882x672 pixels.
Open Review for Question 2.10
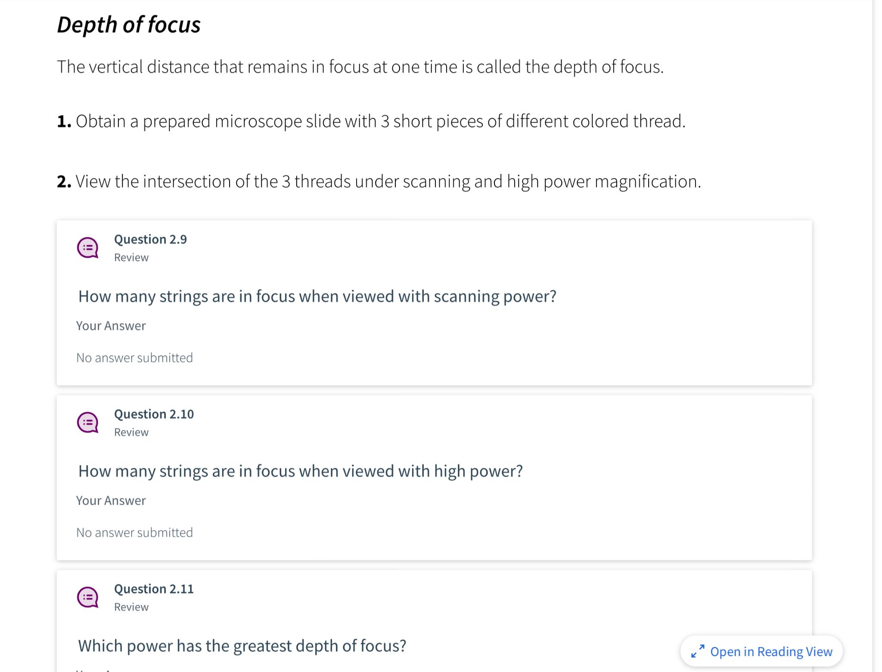130,432
